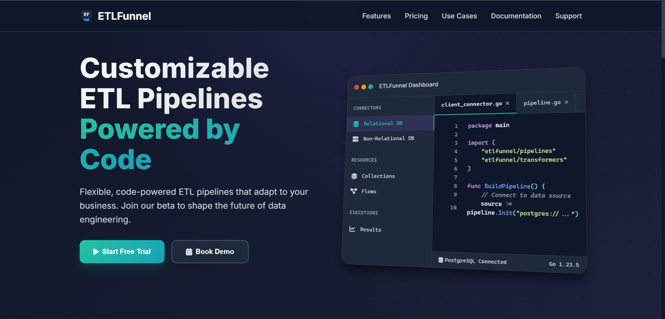Expand the EXECUTIONS section header
The width and height of the screenshot is (665, 319).
pos(364,213)
